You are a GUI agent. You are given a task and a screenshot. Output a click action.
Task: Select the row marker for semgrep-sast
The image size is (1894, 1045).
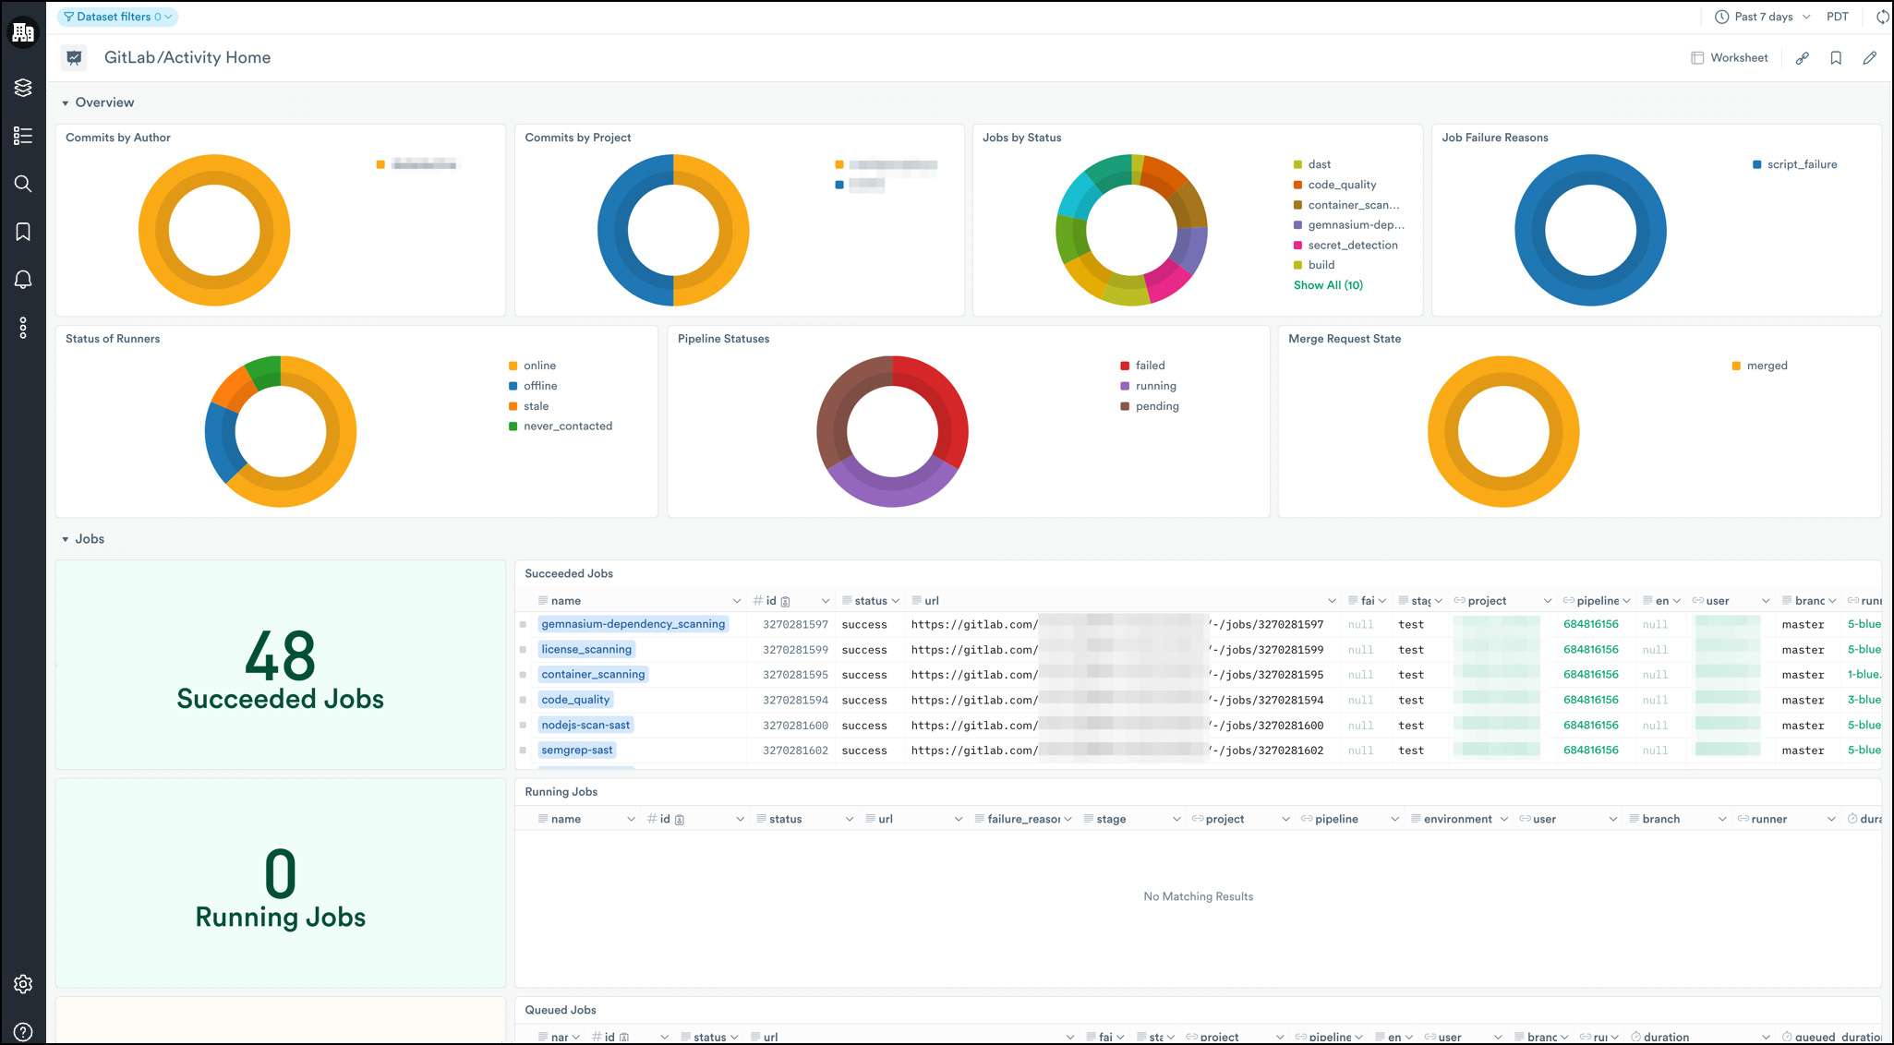(523, 751)
